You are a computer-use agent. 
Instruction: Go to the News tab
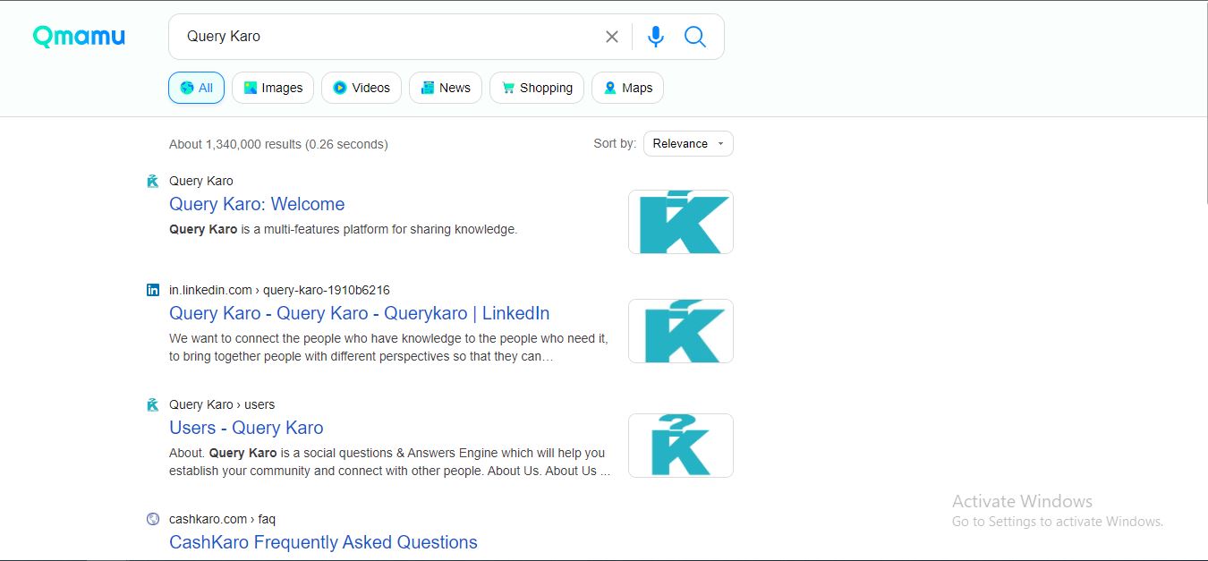[446, 88]
